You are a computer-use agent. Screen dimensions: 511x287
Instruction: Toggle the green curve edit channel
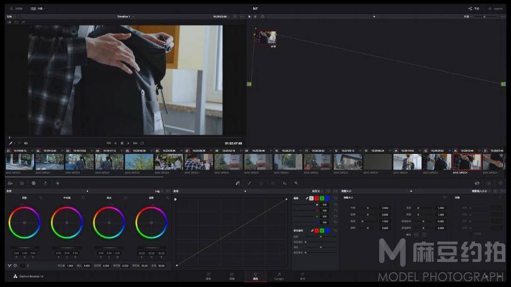coord(322,198)
